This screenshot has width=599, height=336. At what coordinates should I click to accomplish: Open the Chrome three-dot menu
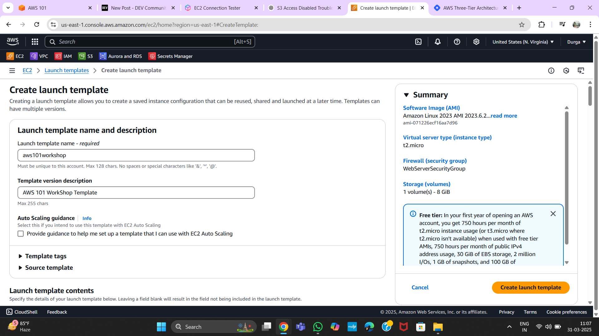(x=590, y=25)
